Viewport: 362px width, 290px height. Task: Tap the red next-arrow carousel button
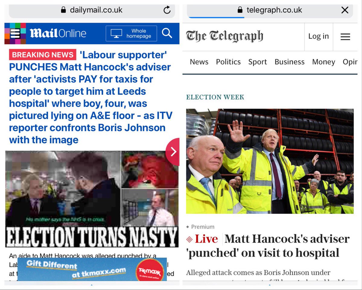point(173,152)
